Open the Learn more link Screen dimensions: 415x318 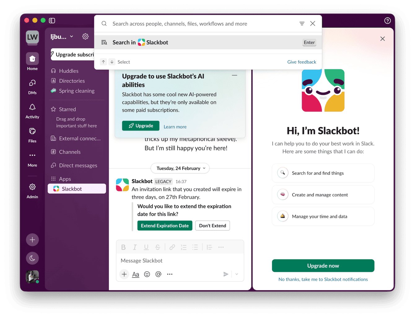point(175,127)
